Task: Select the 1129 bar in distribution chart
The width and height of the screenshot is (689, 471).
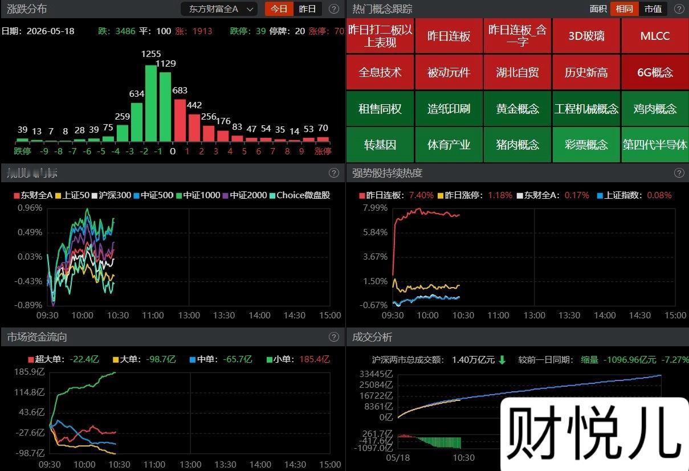Action: [165, 107]
